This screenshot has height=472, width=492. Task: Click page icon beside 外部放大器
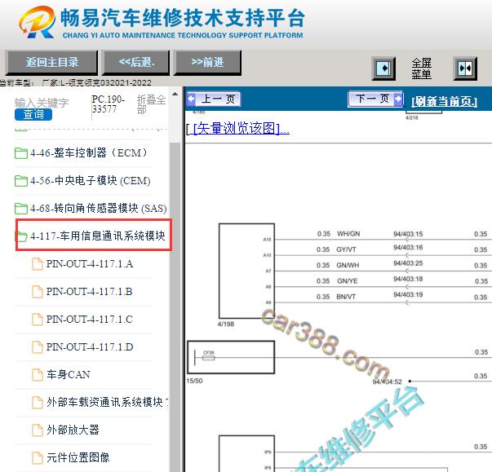38,430
